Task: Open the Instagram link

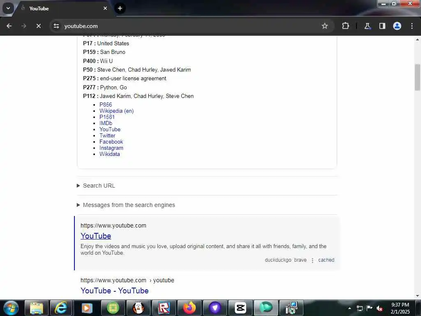Action: click(111, 148)
